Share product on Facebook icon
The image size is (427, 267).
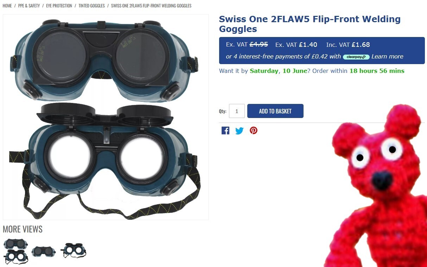[225, 131]
